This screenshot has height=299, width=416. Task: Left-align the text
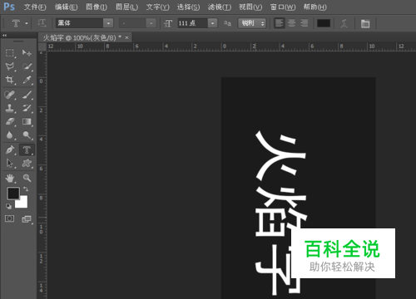(280, 23)
